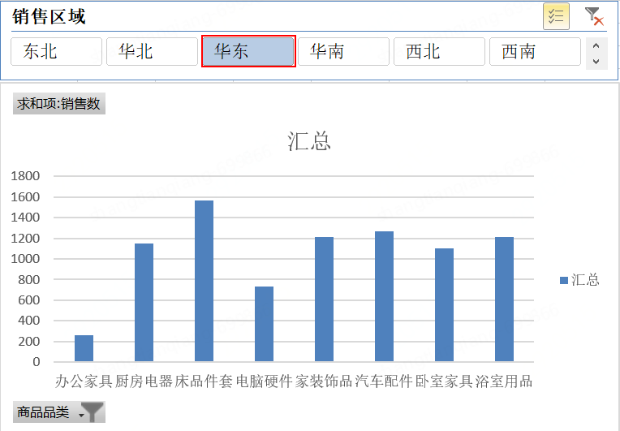Screen dimensions: 620x431
Task: Select the 床品件套 bar
Action: click(x=204, y=281)
